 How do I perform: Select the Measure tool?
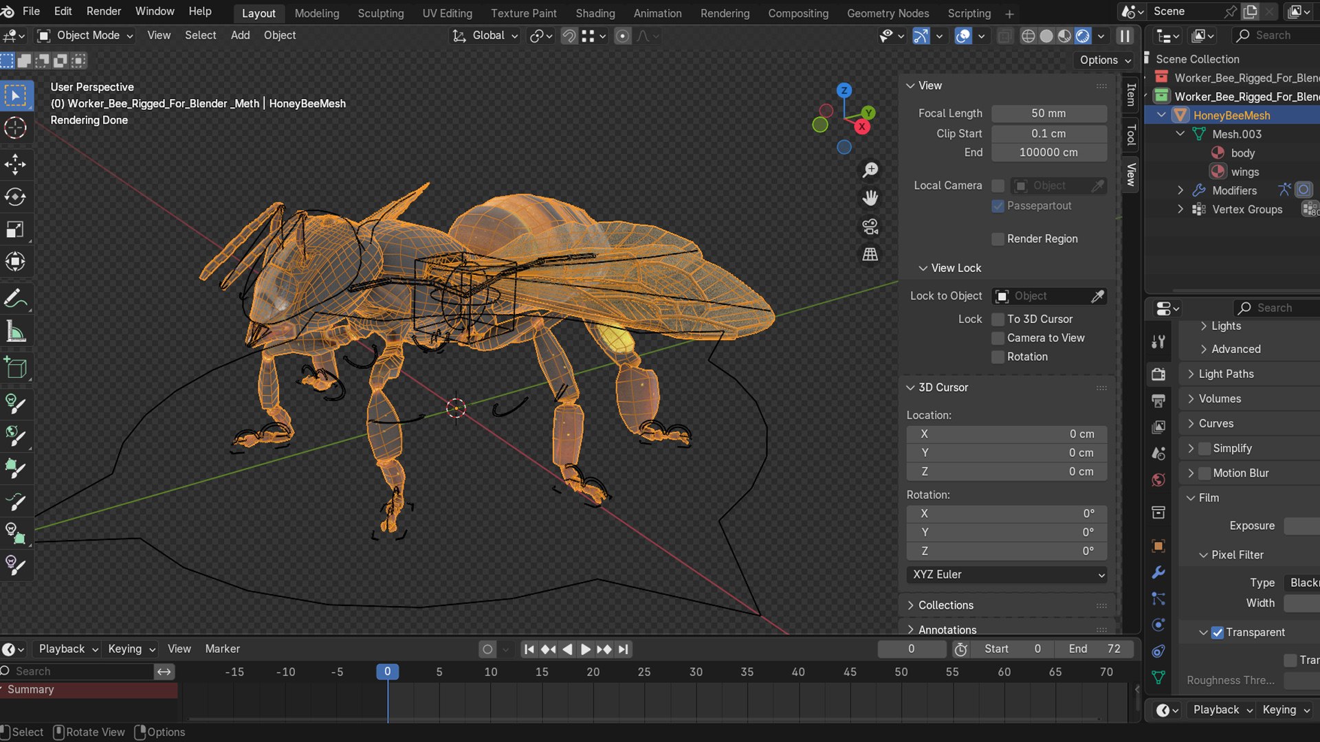15,332
